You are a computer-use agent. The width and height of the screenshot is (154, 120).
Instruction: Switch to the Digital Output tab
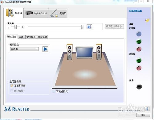36,13
